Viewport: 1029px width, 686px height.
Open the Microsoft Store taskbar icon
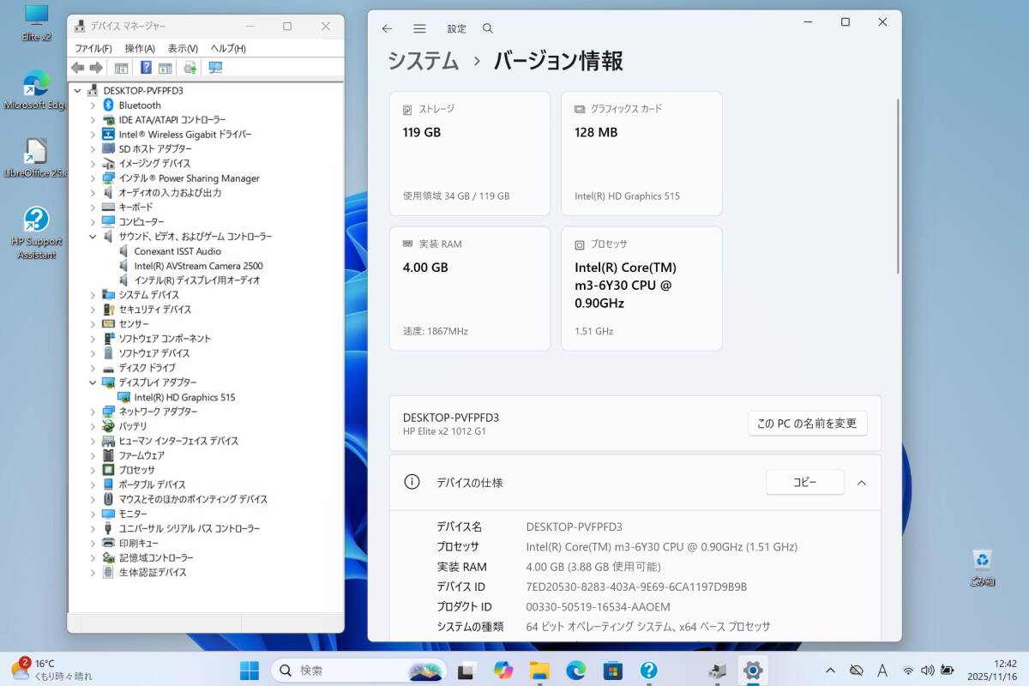612,670
